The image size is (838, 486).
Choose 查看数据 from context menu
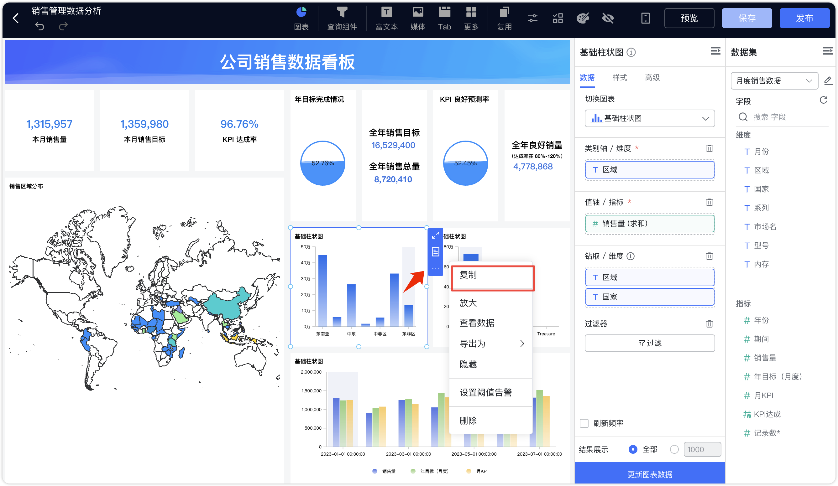pyautogui.click(x=491, y=323)
